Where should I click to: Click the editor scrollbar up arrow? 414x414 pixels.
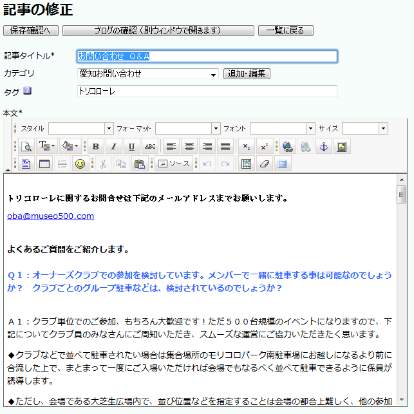pyautogui.click(x=402, y=180)
